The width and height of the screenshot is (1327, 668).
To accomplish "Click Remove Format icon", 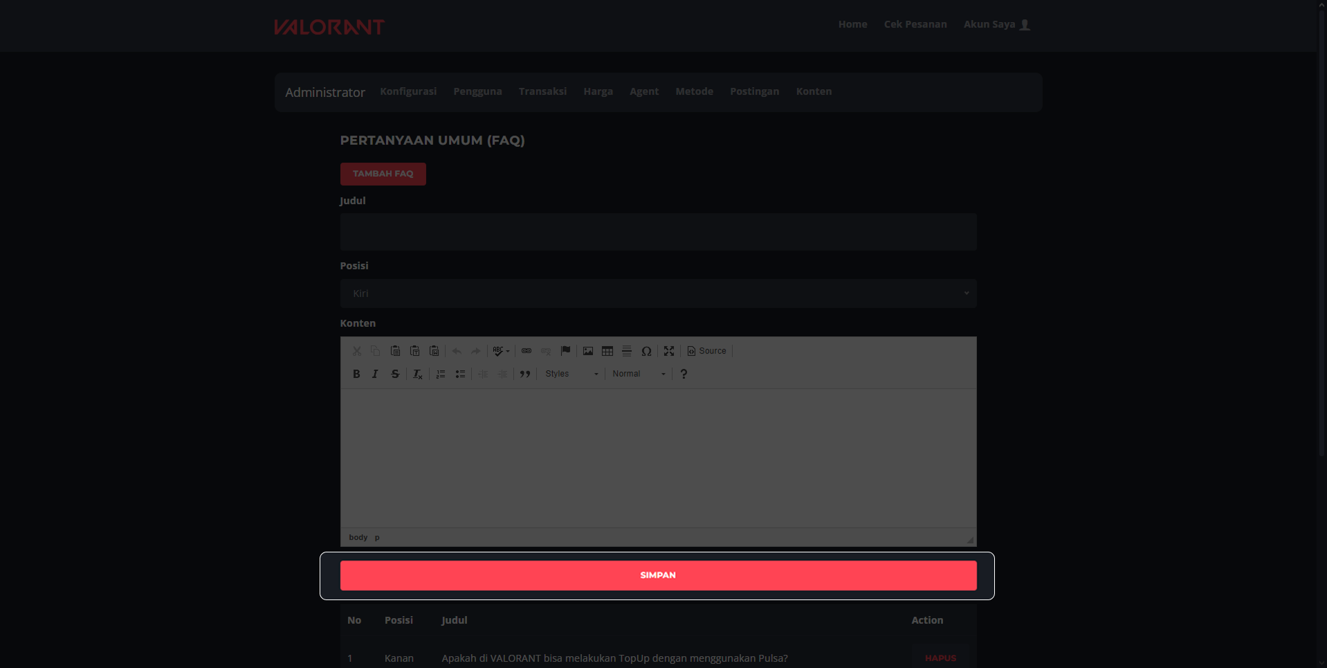I will (x=418, y=374).
